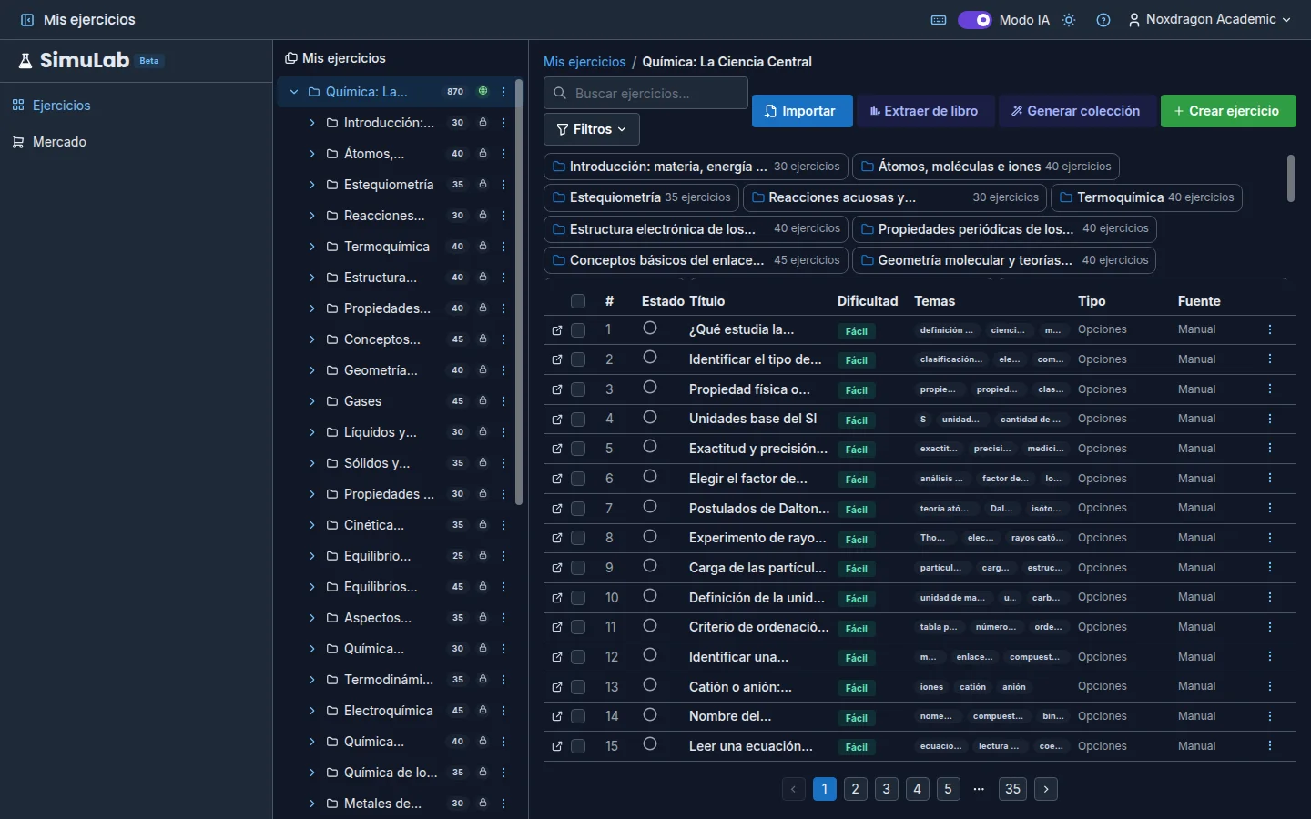
Task: Open the help question-mark icon
Action: tap(1103, 20)
